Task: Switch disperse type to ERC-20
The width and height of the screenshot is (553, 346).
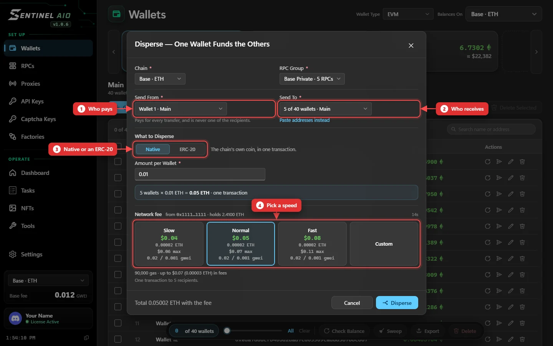Action: [x=187, y=149]
